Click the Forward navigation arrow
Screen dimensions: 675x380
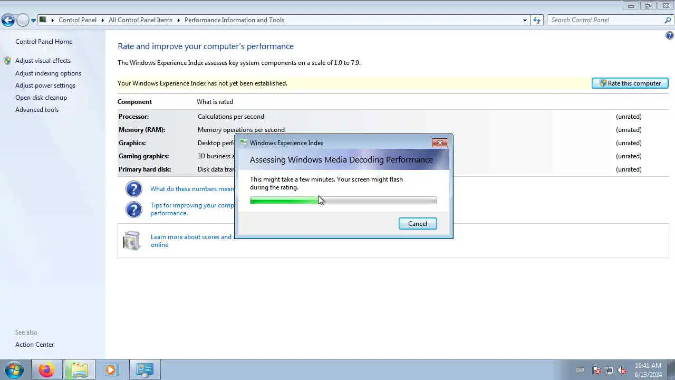pos(23,21)
